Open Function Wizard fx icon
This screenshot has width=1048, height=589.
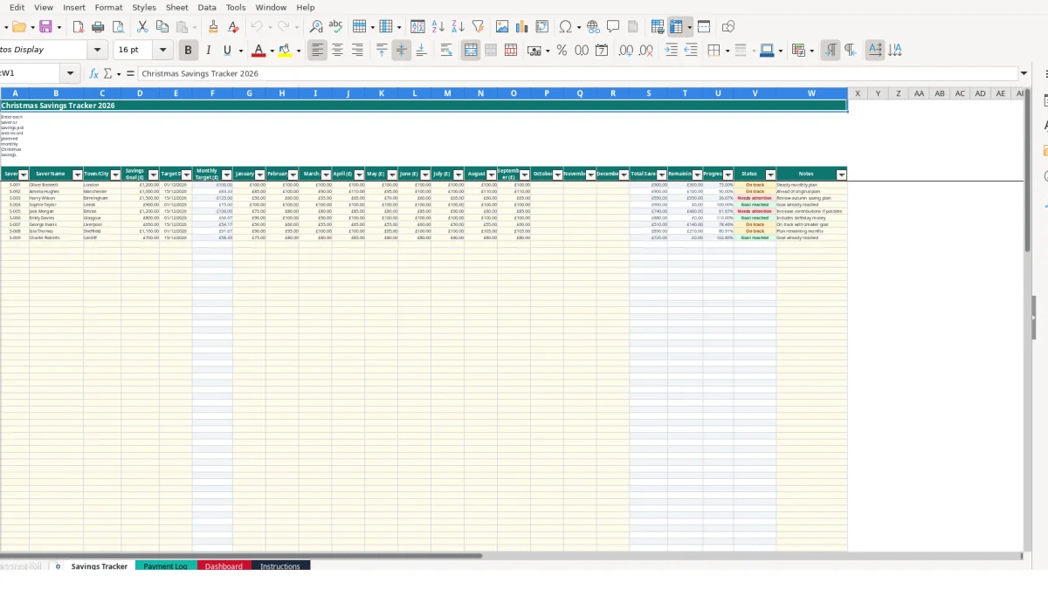(93, 74)
